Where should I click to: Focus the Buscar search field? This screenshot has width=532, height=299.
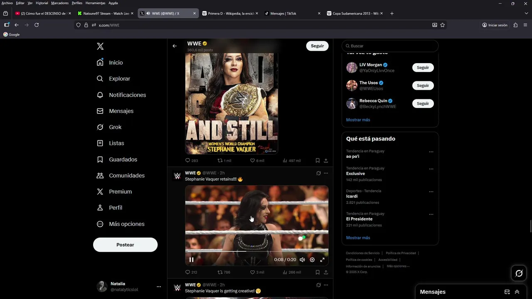pyautogui.click(x=390, y=46)
